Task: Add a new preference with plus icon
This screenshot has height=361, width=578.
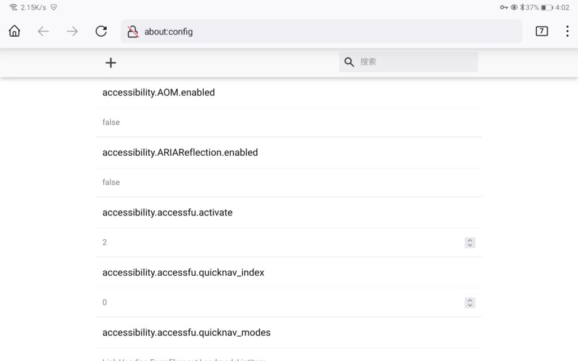Action: (x=111, y=63)
